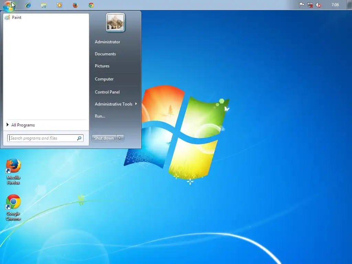
Task: Open the Action Center flag icon
Action: [301, 5]
